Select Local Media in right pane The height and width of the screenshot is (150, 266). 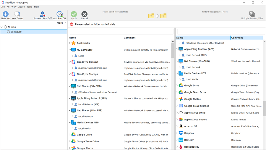[x=192, y=79]
